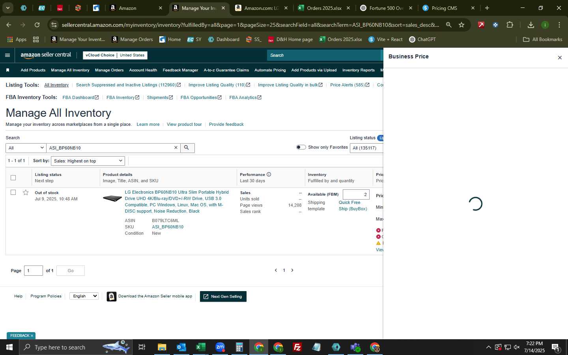This screenshot has width=568, height=355.
Task: Click the LG drive product thumbnail
Action: pos(112,198)
